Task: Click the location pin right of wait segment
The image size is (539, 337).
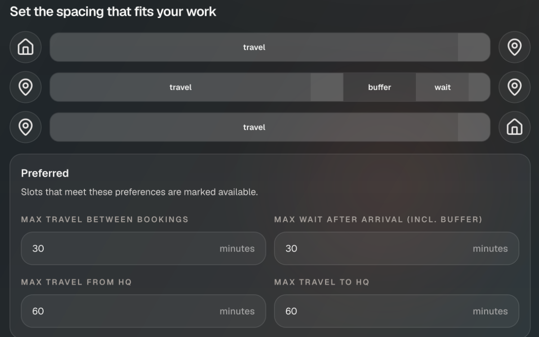Action: pos(514,87)
